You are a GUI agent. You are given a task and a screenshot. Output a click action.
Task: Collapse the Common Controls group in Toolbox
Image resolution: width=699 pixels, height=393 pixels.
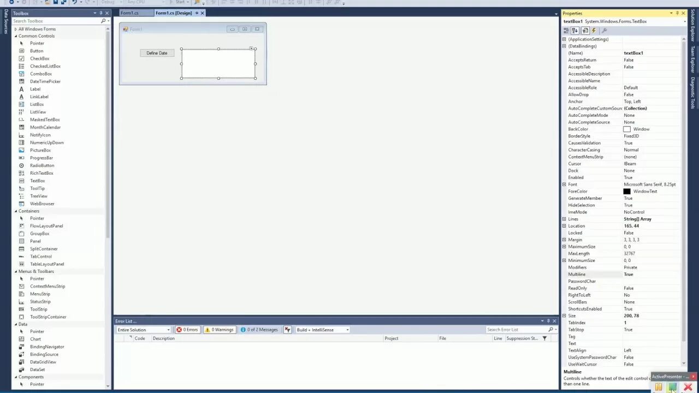pos(16,35)
